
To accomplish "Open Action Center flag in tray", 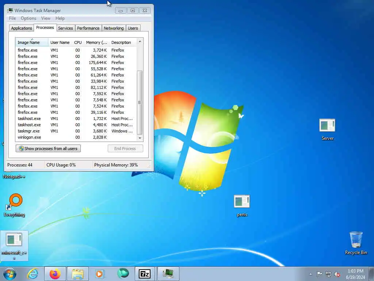I will pos(319,274).
